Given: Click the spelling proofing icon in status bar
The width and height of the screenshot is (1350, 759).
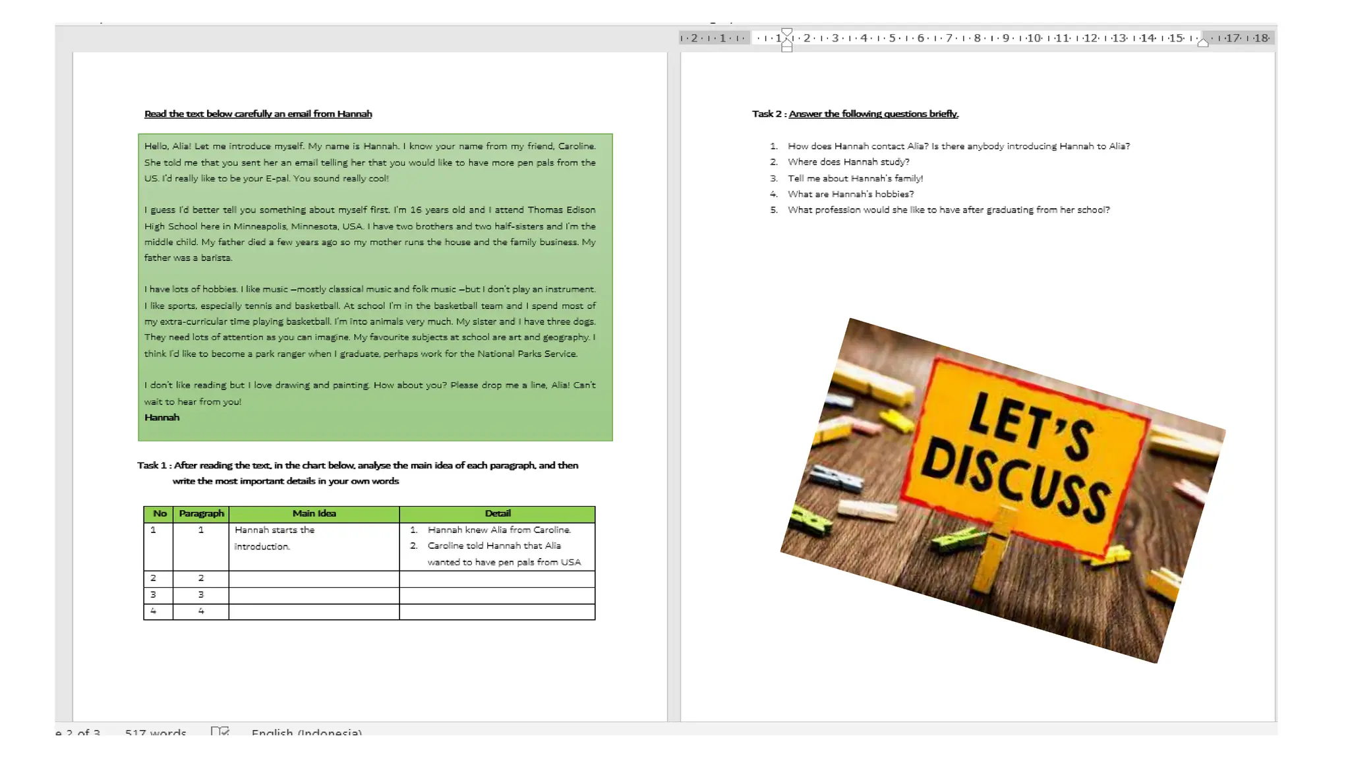Looking at the screenshot, I should (x=220, y=731).
